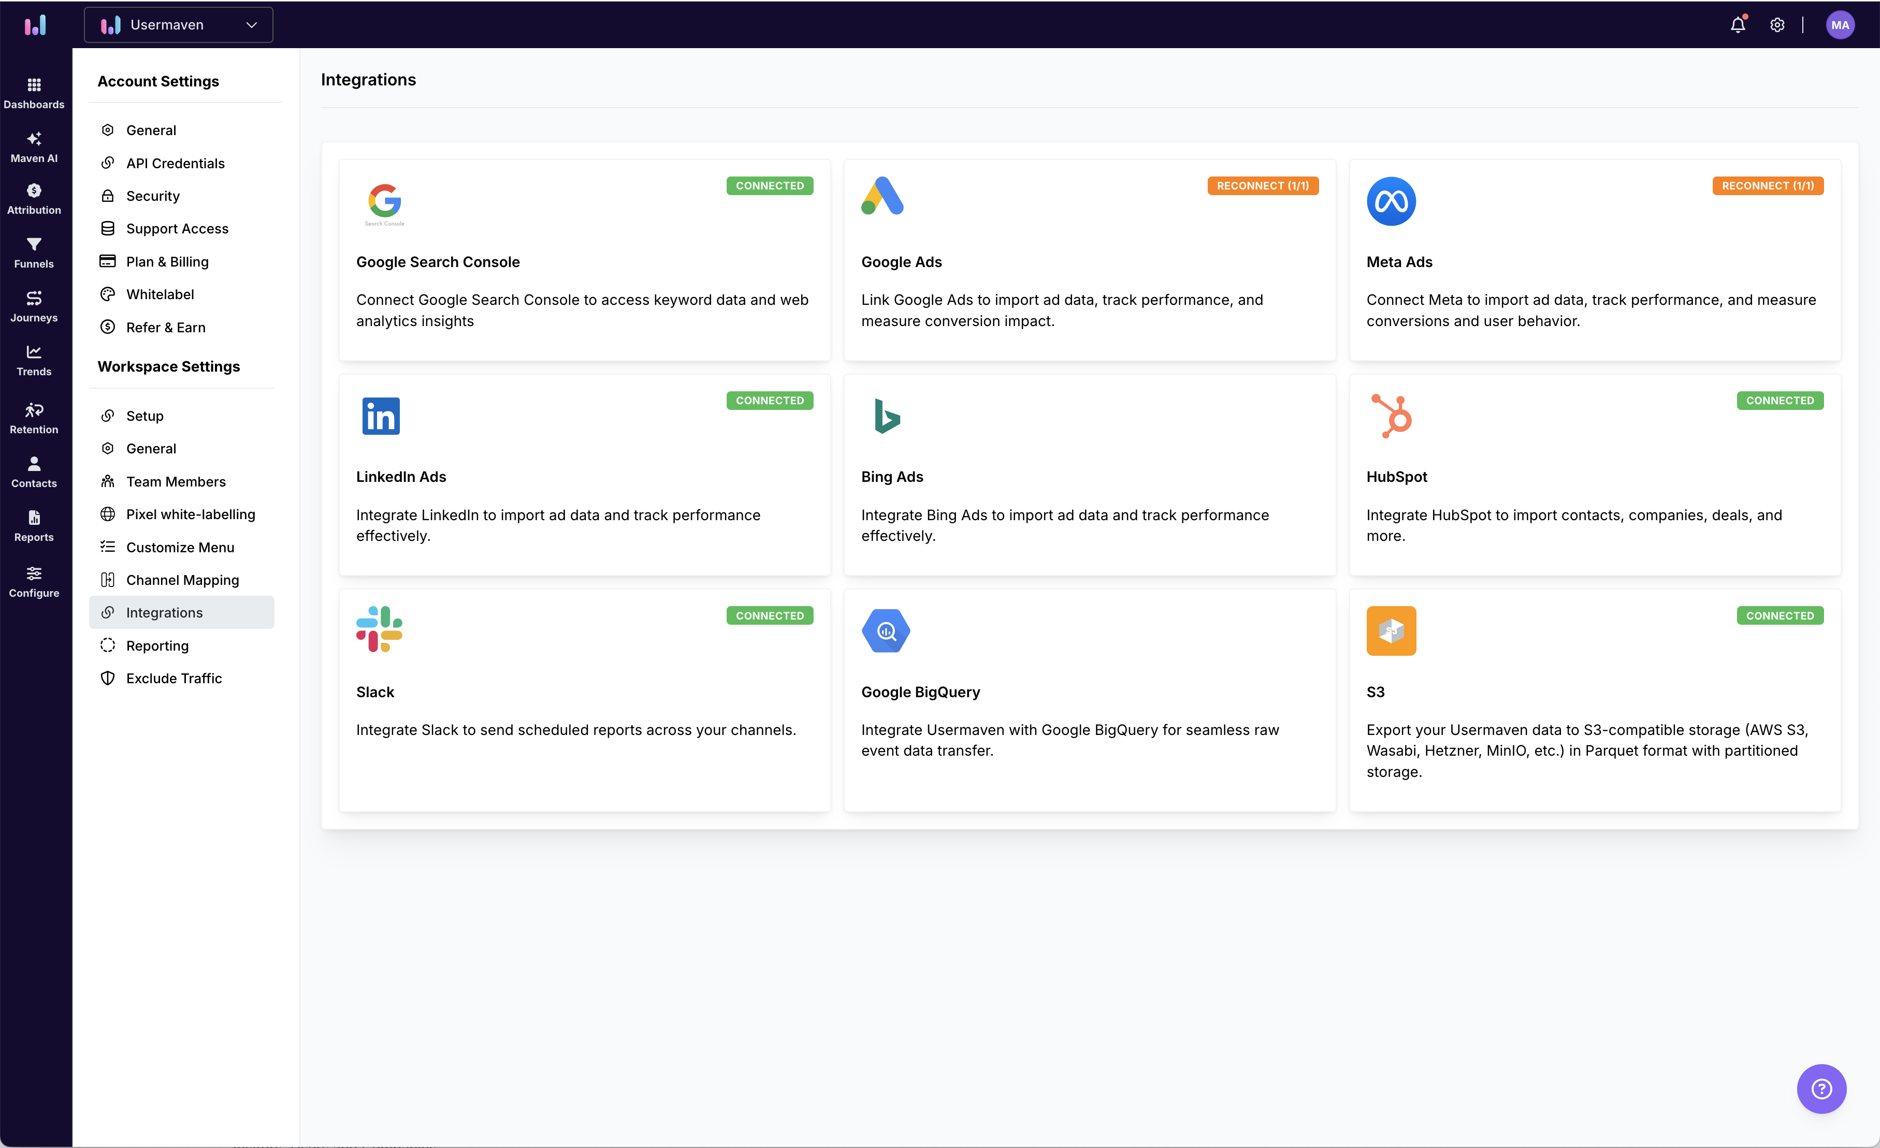Open the settings gear in the top bar
1880x1148 pixels.
pos(1777,24)
